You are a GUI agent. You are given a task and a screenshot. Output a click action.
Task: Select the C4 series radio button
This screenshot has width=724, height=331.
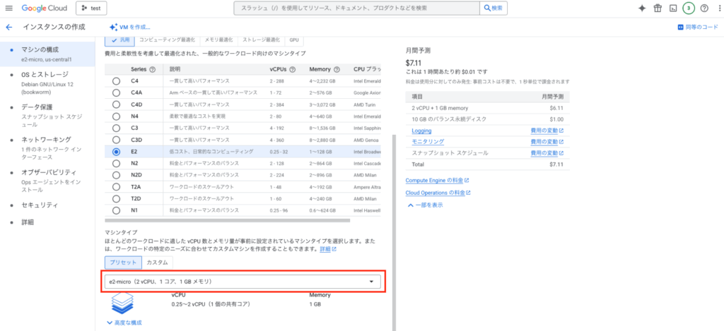coord(116,81)
